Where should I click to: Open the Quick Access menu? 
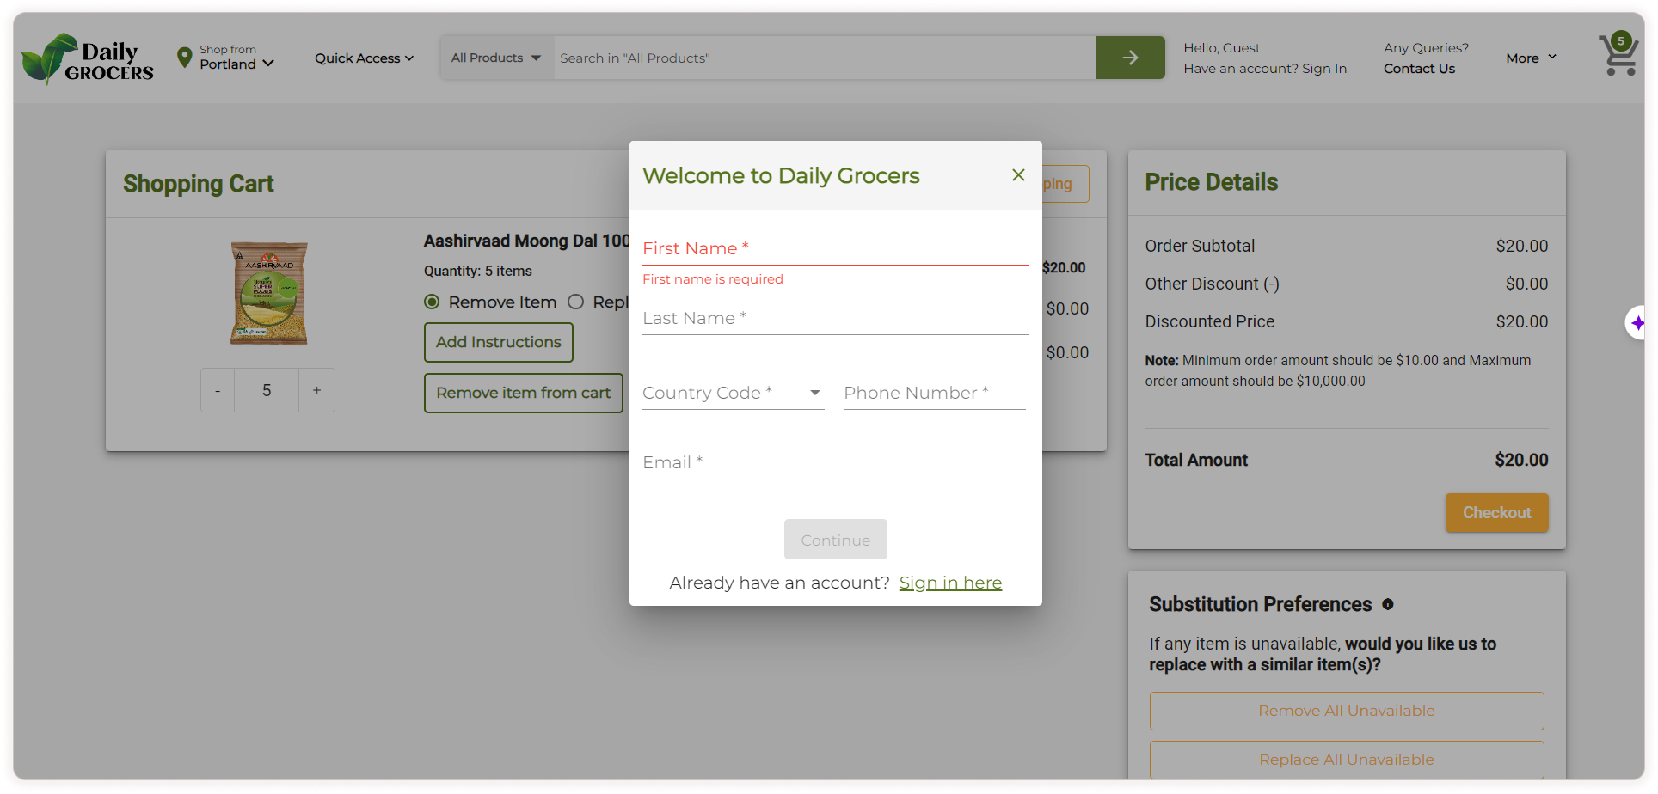click(364, 58)
